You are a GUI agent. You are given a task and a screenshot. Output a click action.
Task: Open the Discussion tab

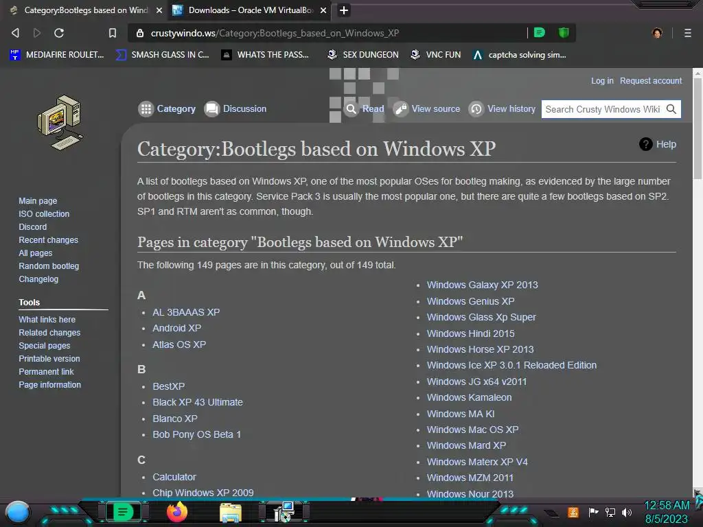[x=235, y=109]
